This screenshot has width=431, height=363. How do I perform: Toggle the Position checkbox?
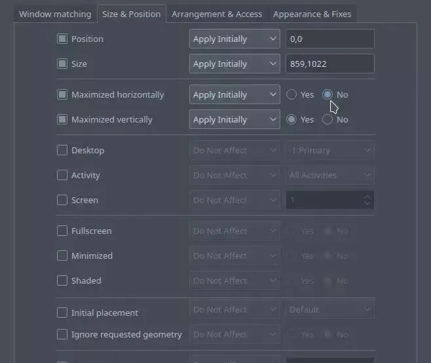click(x=62, y=39)
